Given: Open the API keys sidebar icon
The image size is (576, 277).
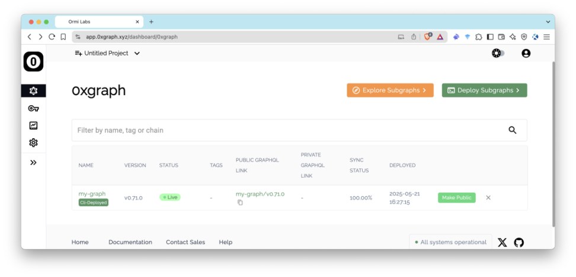Looking at the screenshot, I should (33, 108).
